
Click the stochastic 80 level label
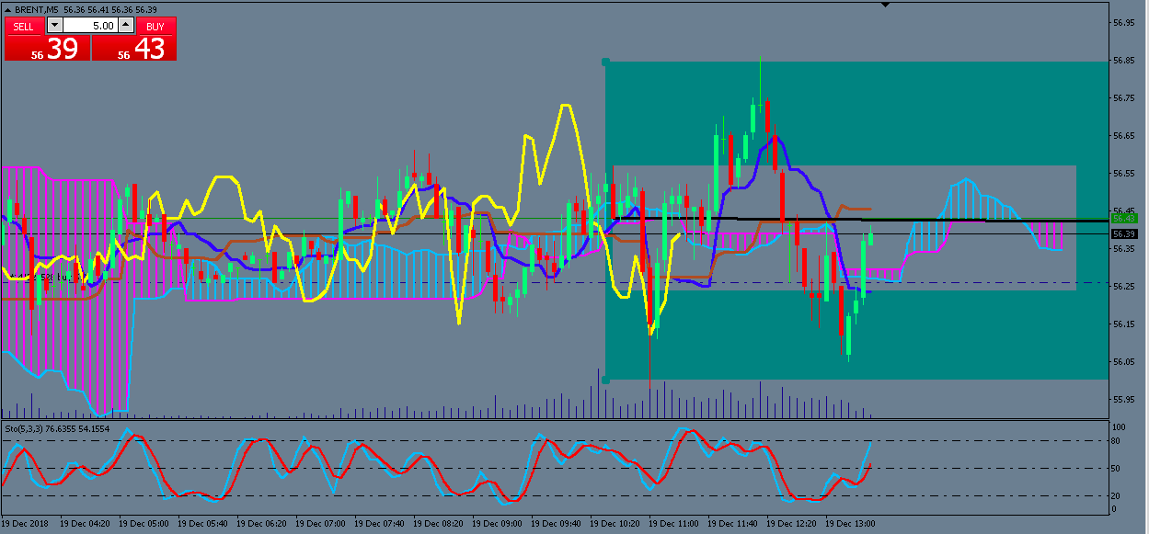tap(1117, 442)
